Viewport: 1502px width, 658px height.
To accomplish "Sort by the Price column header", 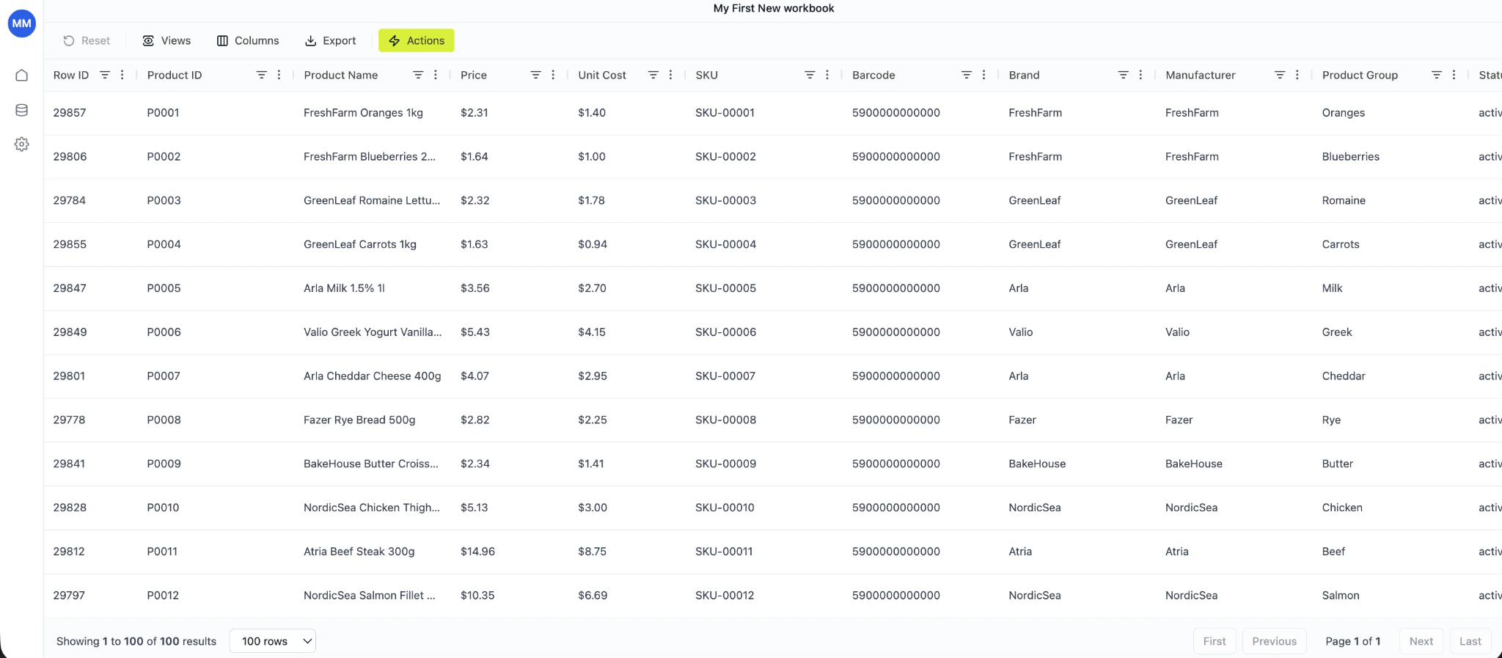I will 474,75.
